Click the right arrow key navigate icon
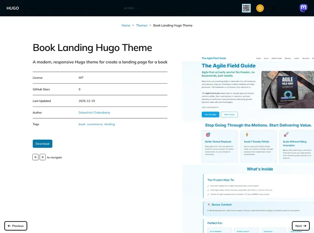This screenshot has height=233, width=314. coord(42,157)
